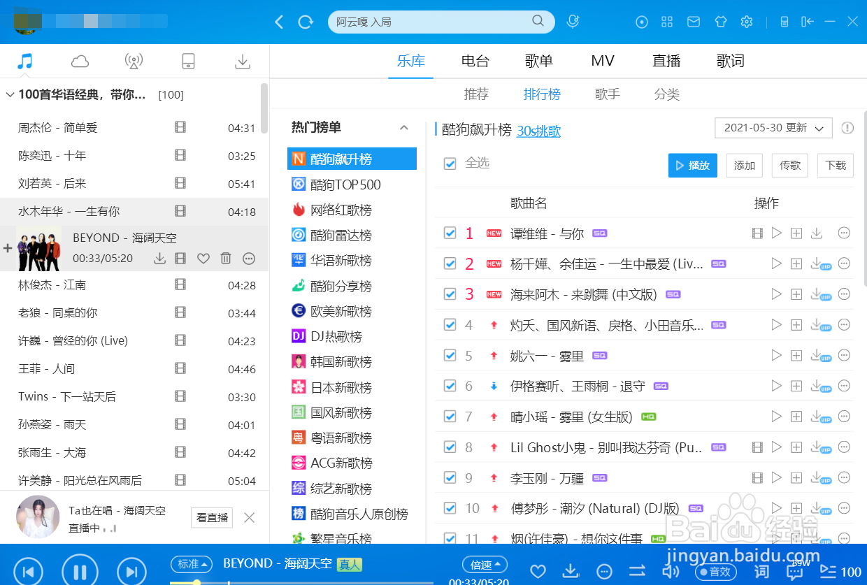Screen dimensions: 867x585
Task: Uncheck the 谭维维 - 与你 checkbox
Action: [450, 233]
